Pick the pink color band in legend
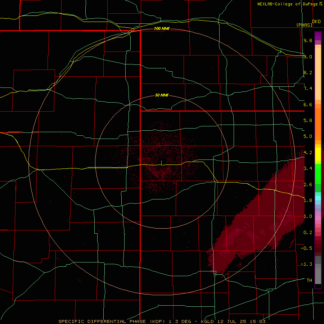Screen dimensions: 324x324 tap(318, 218)
